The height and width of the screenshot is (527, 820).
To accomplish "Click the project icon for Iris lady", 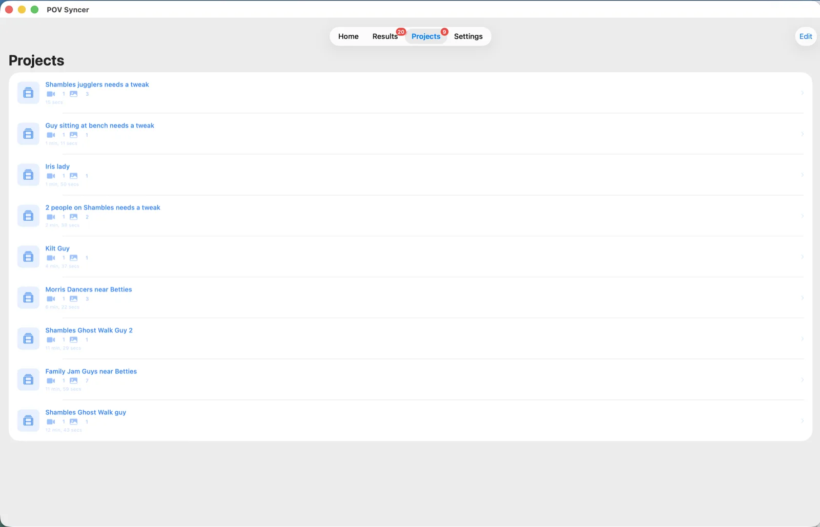I will coord(28,175).
